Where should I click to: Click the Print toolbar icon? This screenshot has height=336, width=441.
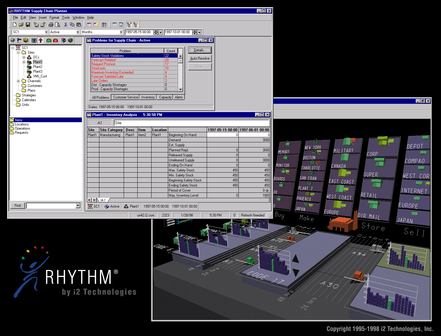[x=51, y=25]
